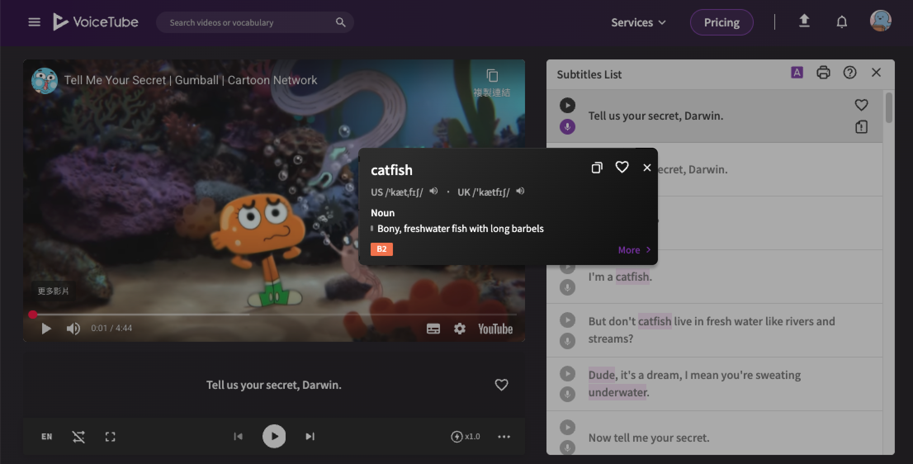The height and width of the screenshot is (464, 913).
Task: Toggle the subtitle translation A button
Action: click(797, 73)
